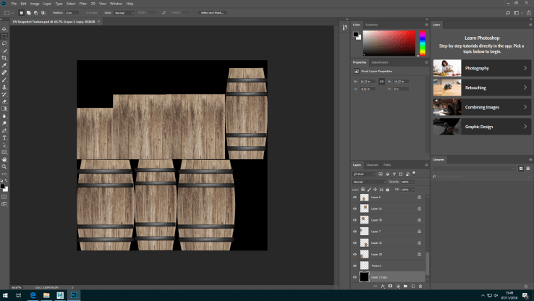The width and height of the screenshot is (534, 301).
Task: Open the Fill slider dropdown arrow
Action: tap(412, 190)
